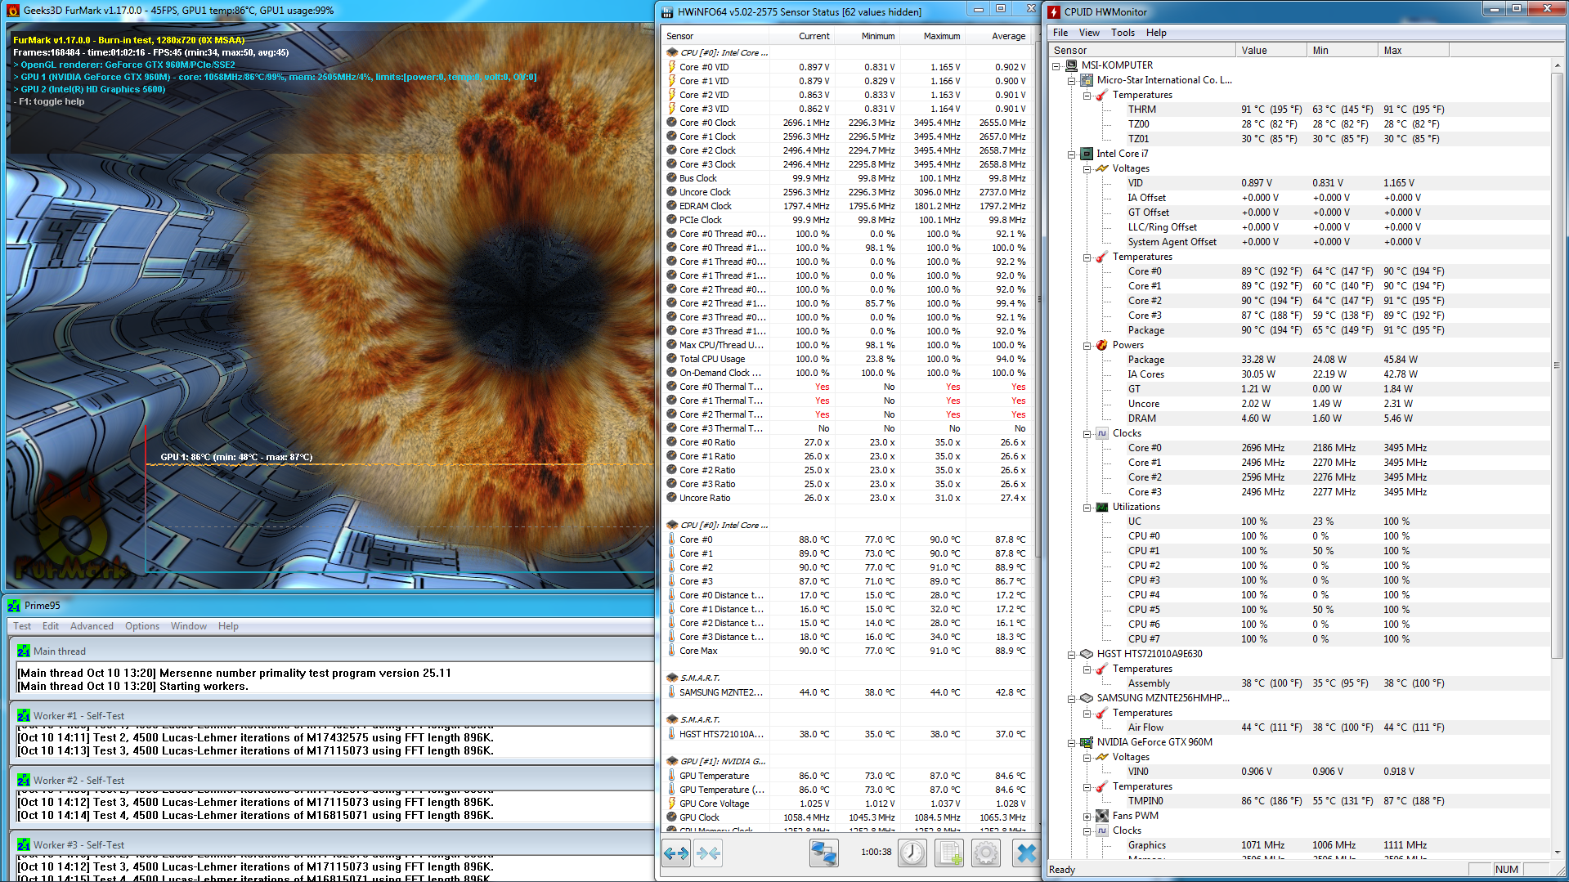Viewport: 1569px width, 882px height.
Task: Open Prime95 Window menu
Action: click(189, 626)
